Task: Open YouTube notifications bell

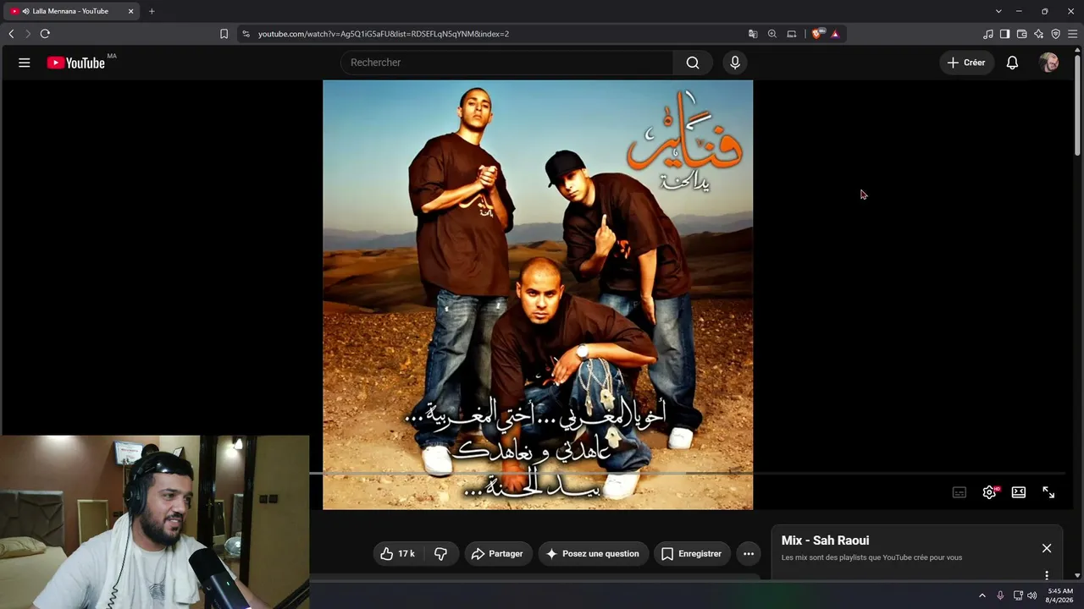Action: pyautogui.click(x=1012, y=63)
